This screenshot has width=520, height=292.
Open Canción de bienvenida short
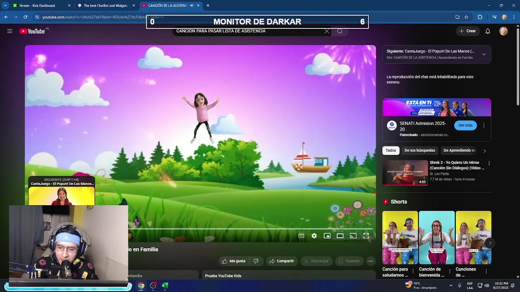click(437, 238)
